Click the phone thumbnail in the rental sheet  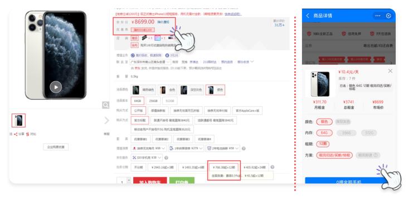(x=320, y=84)
